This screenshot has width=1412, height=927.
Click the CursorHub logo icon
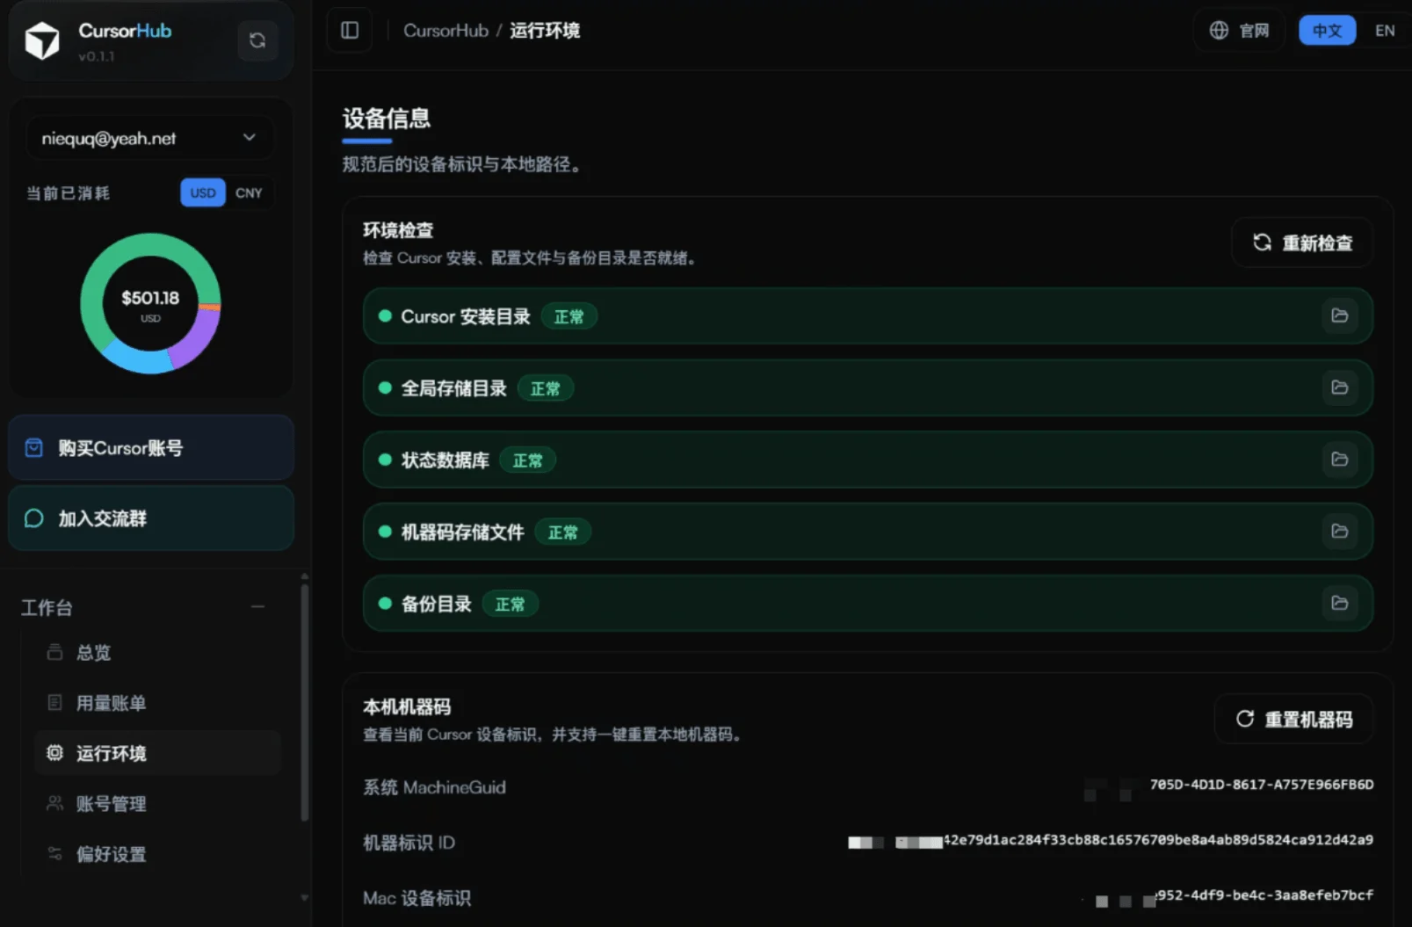[42, 40]
